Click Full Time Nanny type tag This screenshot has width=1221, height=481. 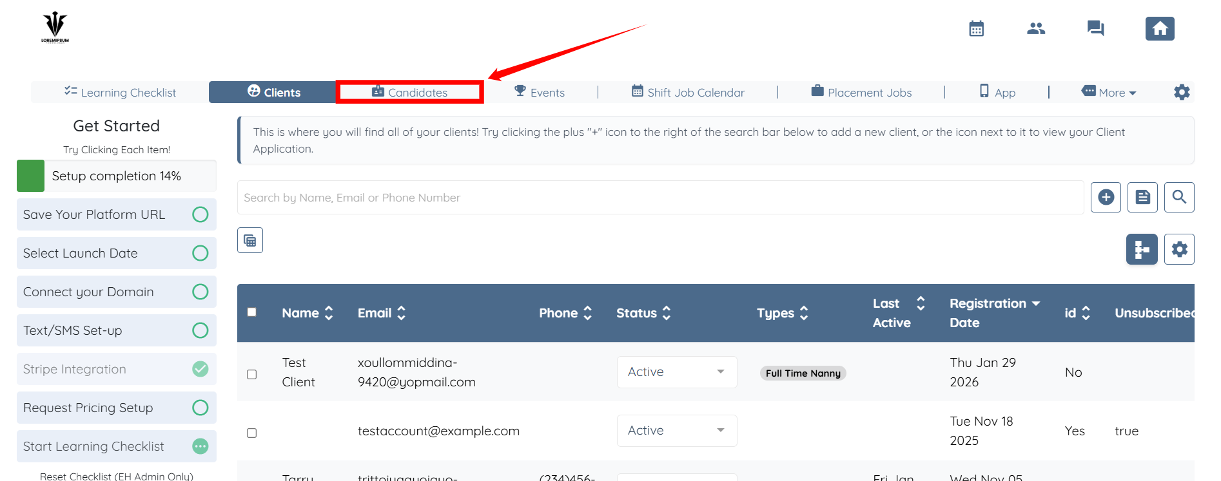[x=803, y=373]
